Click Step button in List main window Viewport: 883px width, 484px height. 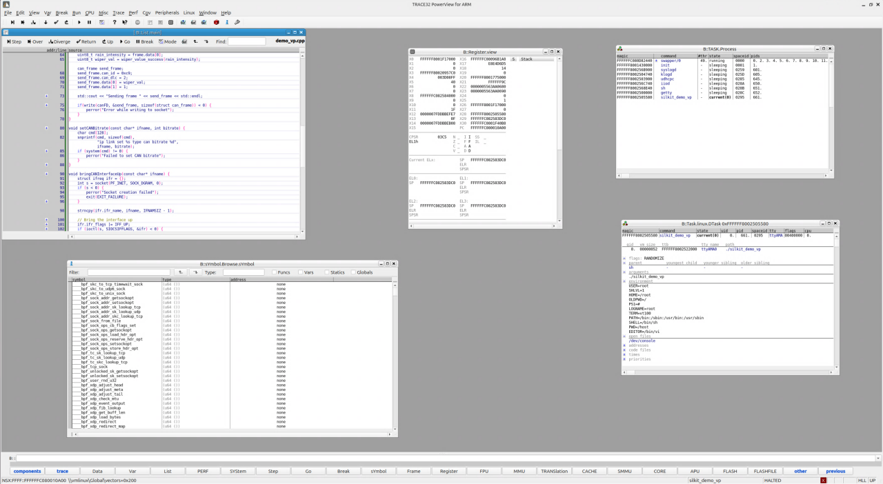[14, 41]
